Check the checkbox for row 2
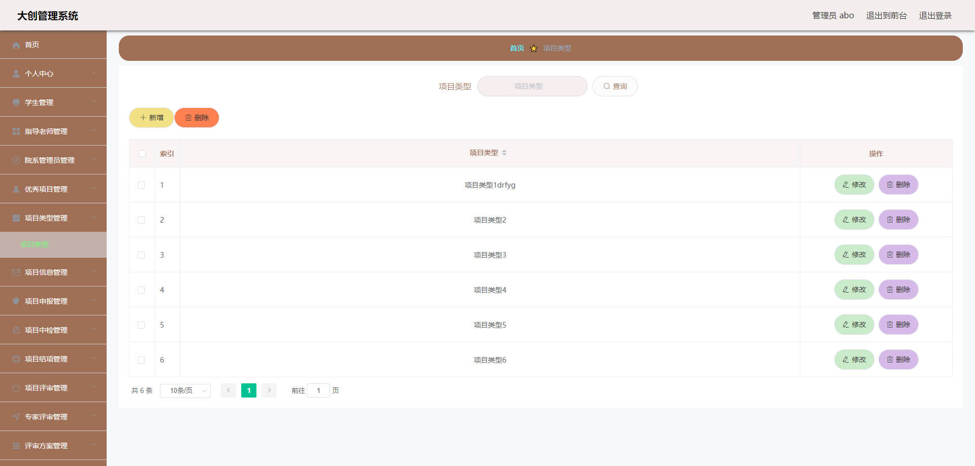 (141, 220)
